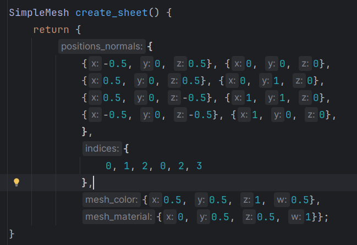
Task: Click the opening brace after positions_normals hint
Action: pos(151,47)
